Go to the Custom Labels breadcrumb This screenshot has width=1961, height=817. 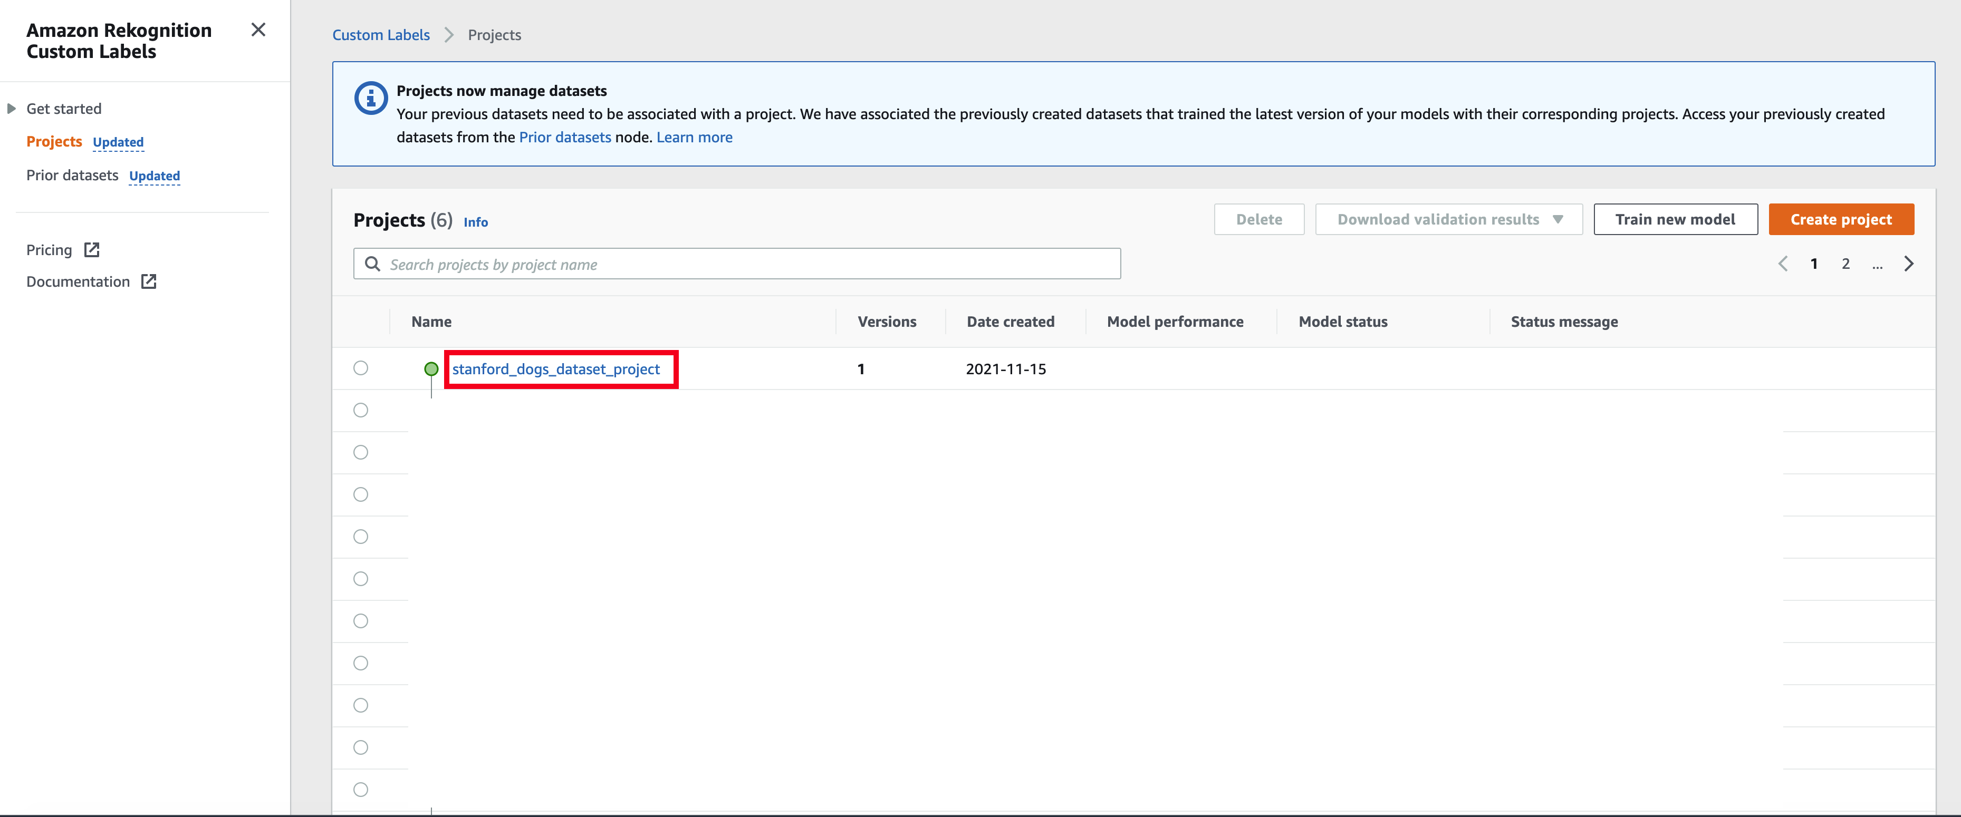click(381, 35)
